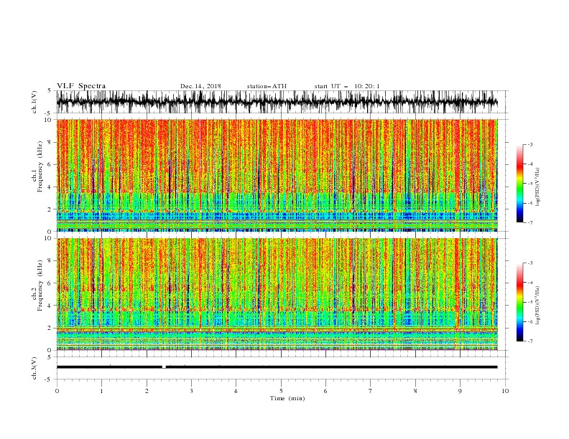The height and width of the screenshot is (439, 569).
Task: Click time axis tick label "3"
Action: (x=191, y=391)
